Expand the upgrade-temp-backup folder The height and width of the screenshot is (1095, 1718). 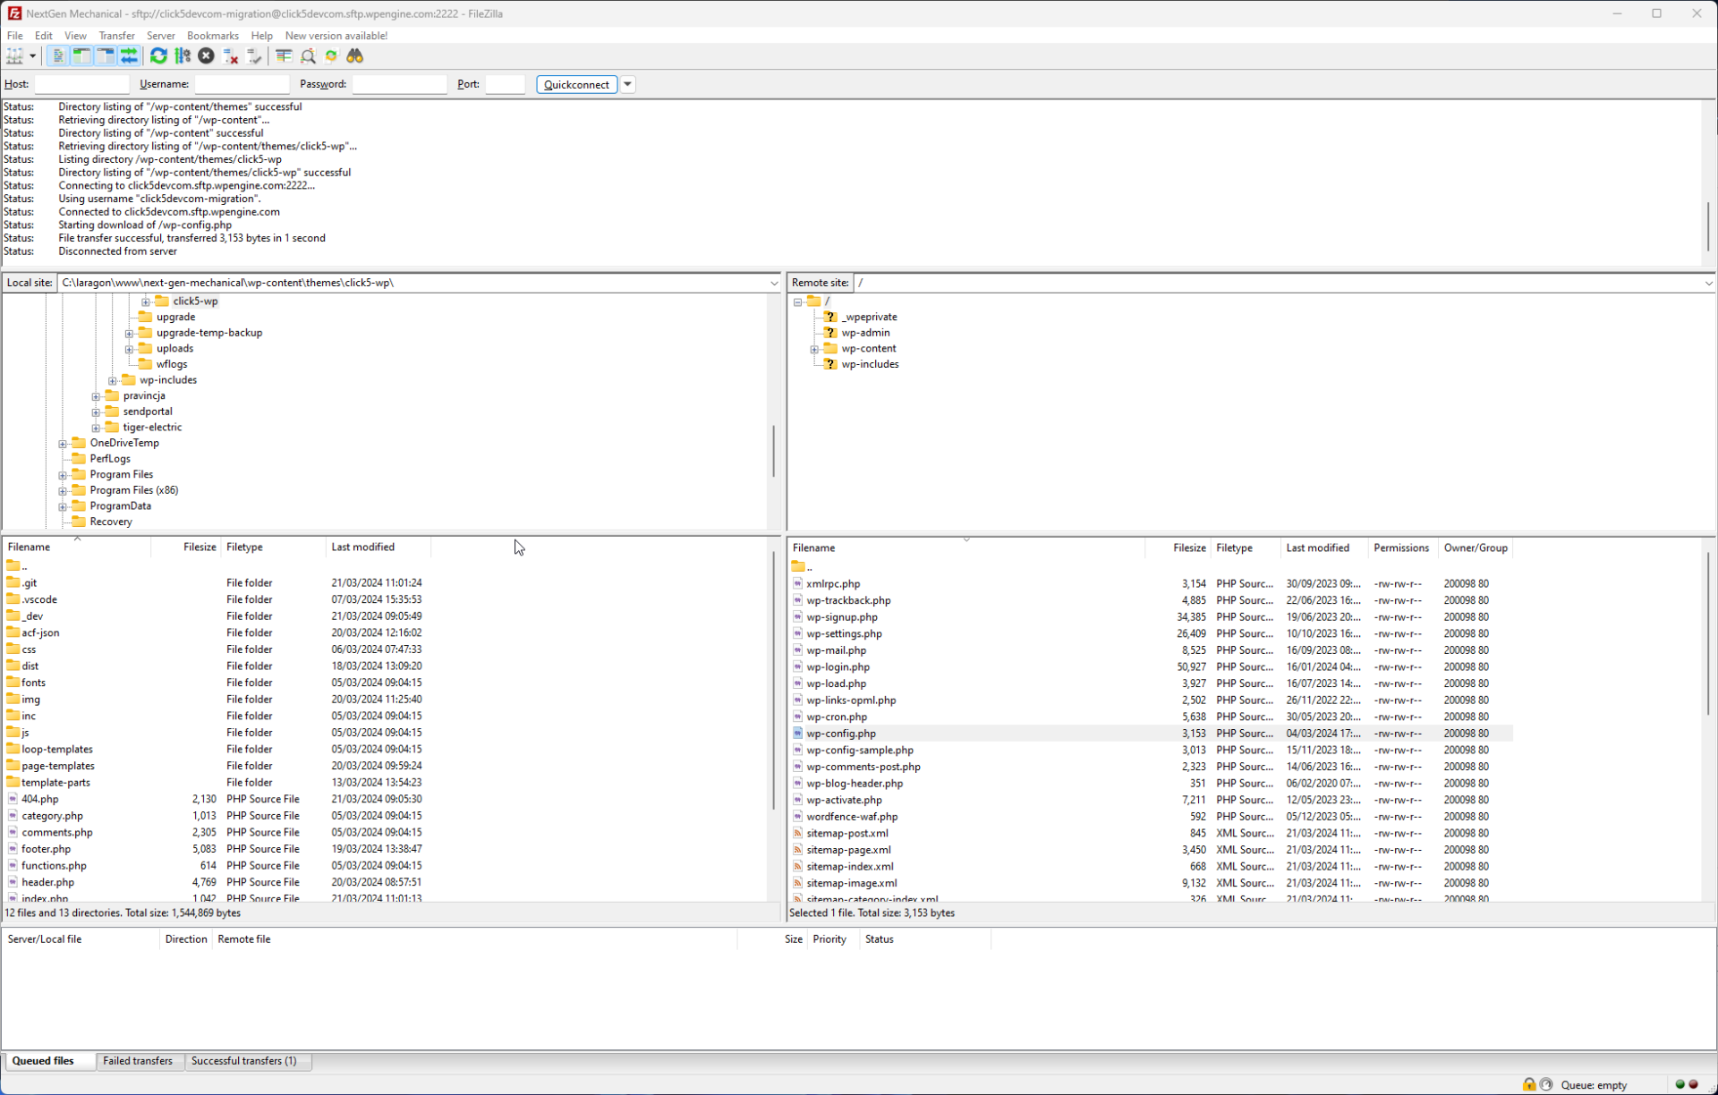pyautogui.click(x=129, y=333)
